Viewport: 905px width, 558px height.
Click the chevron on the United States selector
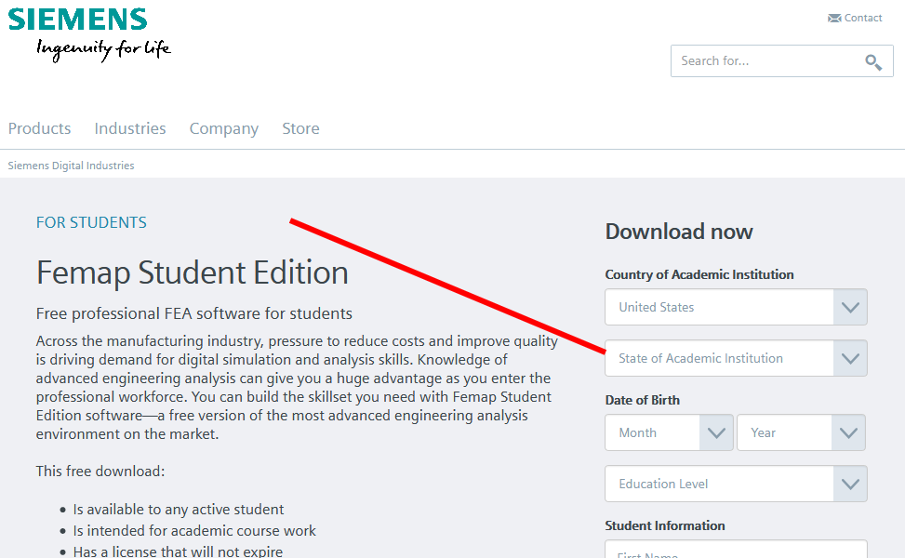[849, 307]
